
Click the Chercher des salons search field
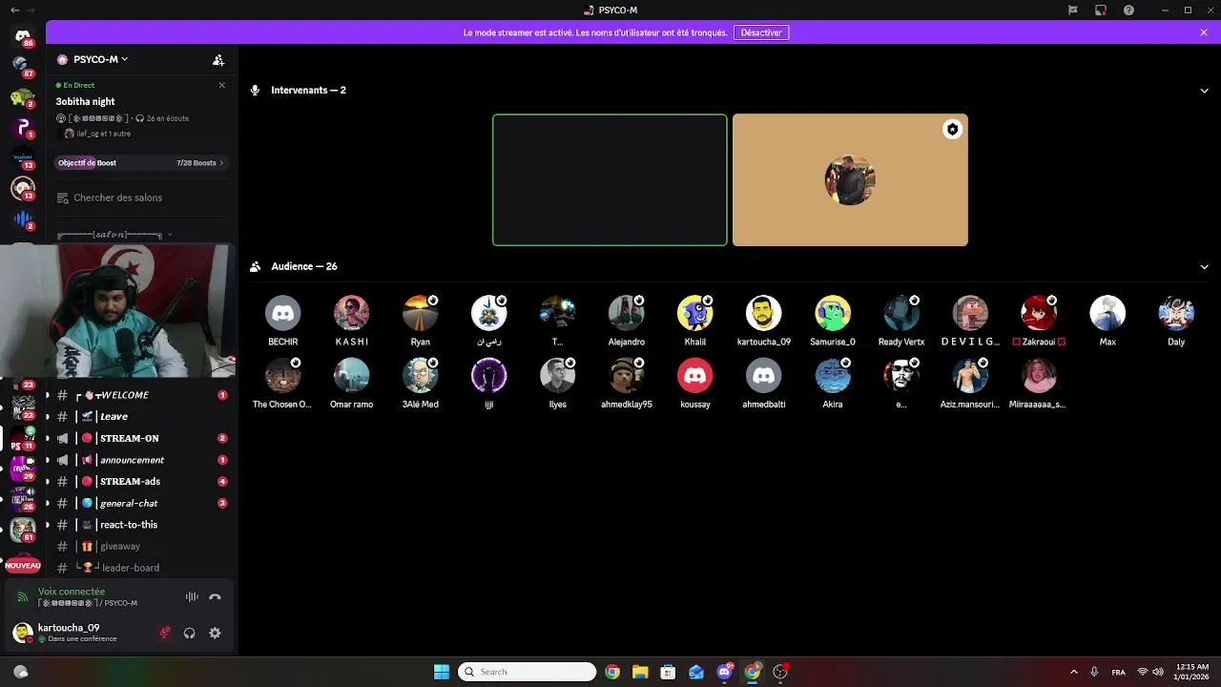pos(141,198)
